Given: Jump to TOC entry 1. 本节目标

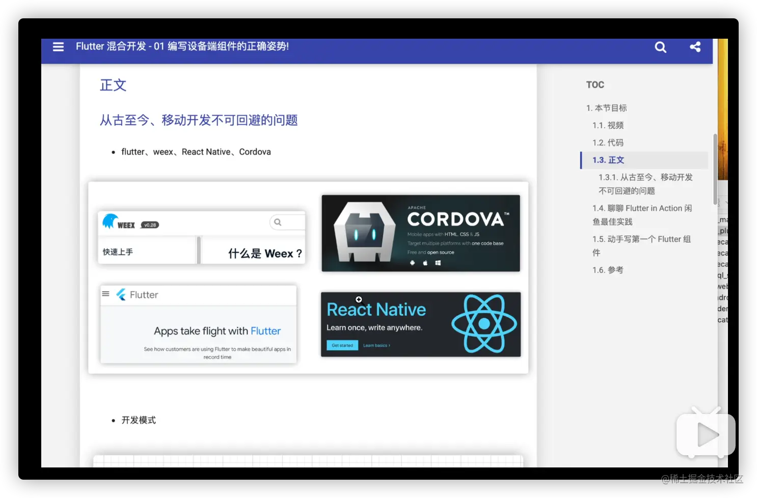Looking at the screenshot, I should [606, 108].
